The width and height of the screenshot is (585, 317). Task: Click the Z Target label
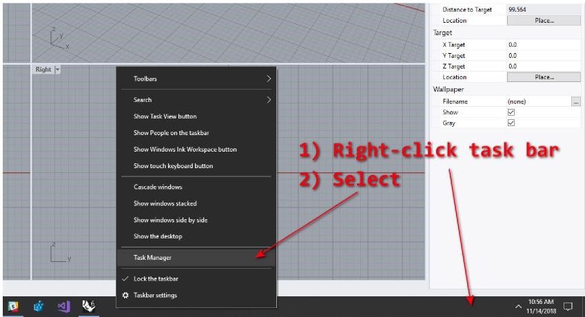tap(453, 66)
